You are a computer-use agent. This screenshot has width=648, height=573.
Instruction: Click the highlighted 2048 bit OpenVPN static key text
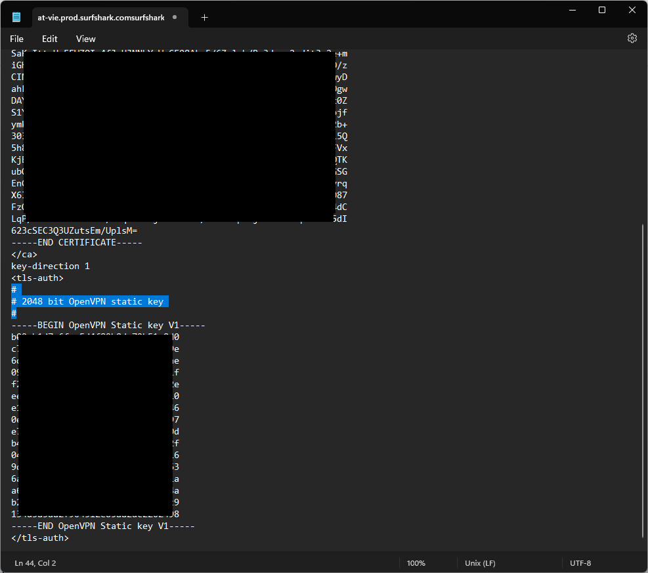tap(92, 302)
